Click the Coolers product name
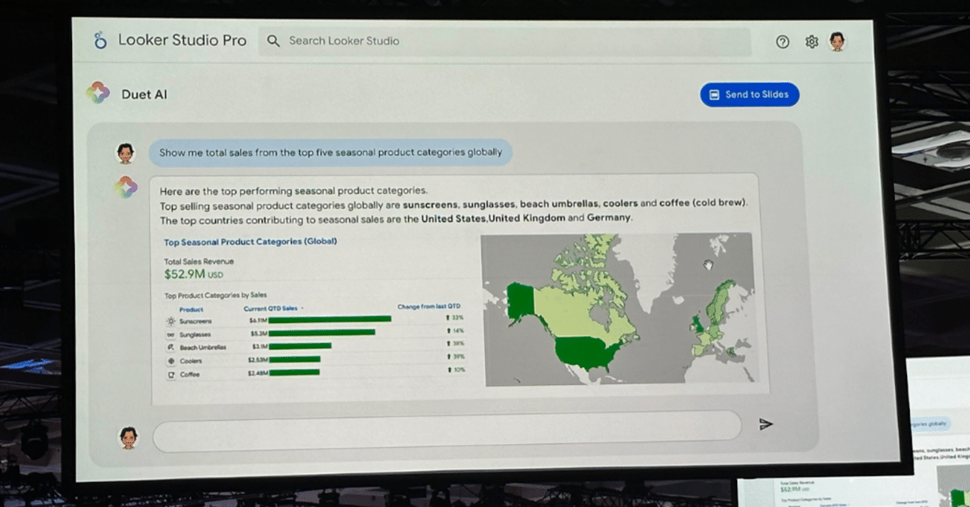The height and width of the screenshot is (507, 970). click(191, 361)
